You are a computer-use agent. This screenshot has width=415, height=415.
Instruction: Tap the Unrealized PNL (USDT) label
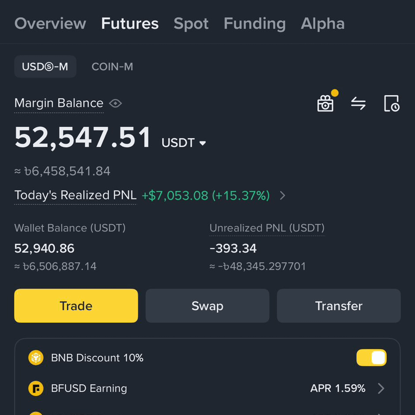click(x=267, y=228)
